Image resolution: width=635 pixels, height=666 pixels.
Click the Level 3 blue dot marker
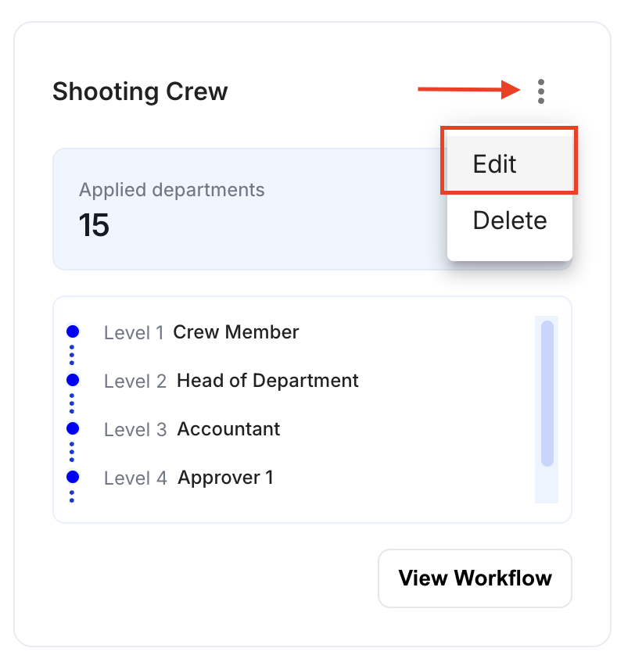[73, 428]
